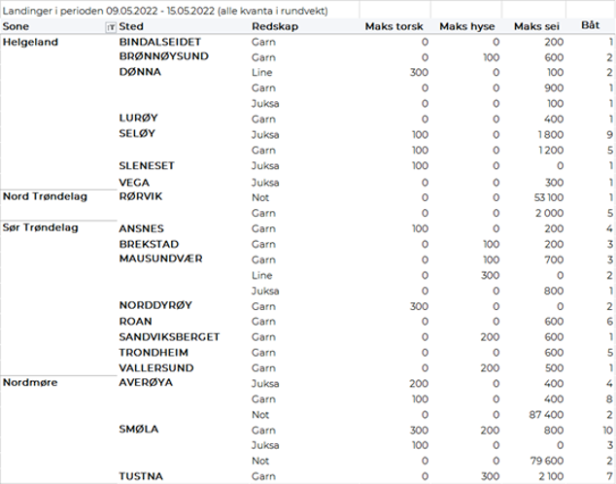Select the Maks sei column header
Image resolution: width=616 pixels, height=484 pixels.
(536, 27)
